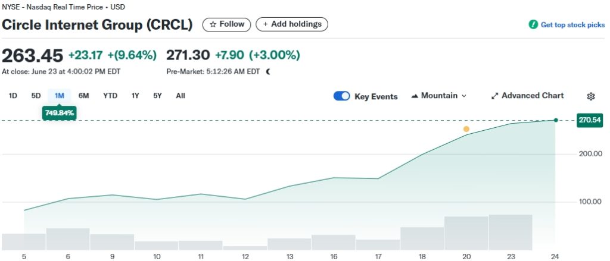The image size is (610, 261).
Task: Click the Advanced Chart expand icon
Action: click(494, 96)
